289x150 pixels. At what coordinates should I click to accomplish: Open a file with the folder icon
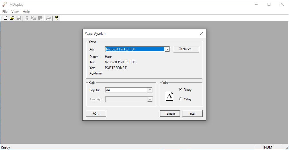pyautogui.click(x=12, y=18)
